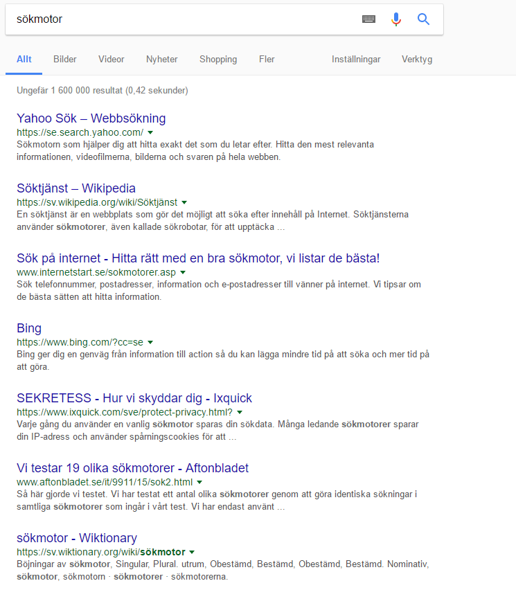Open the Verktyg options

417,59
